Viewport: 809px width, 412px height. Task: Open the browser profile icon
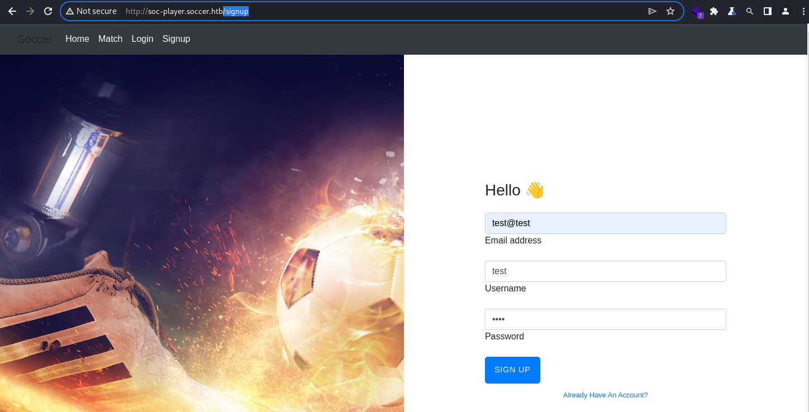tap(786, 11)
